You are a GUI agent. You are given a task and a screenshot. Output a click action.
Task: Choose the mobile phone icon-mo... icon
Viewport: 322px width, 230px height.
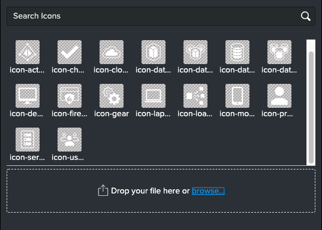(237, 96)
